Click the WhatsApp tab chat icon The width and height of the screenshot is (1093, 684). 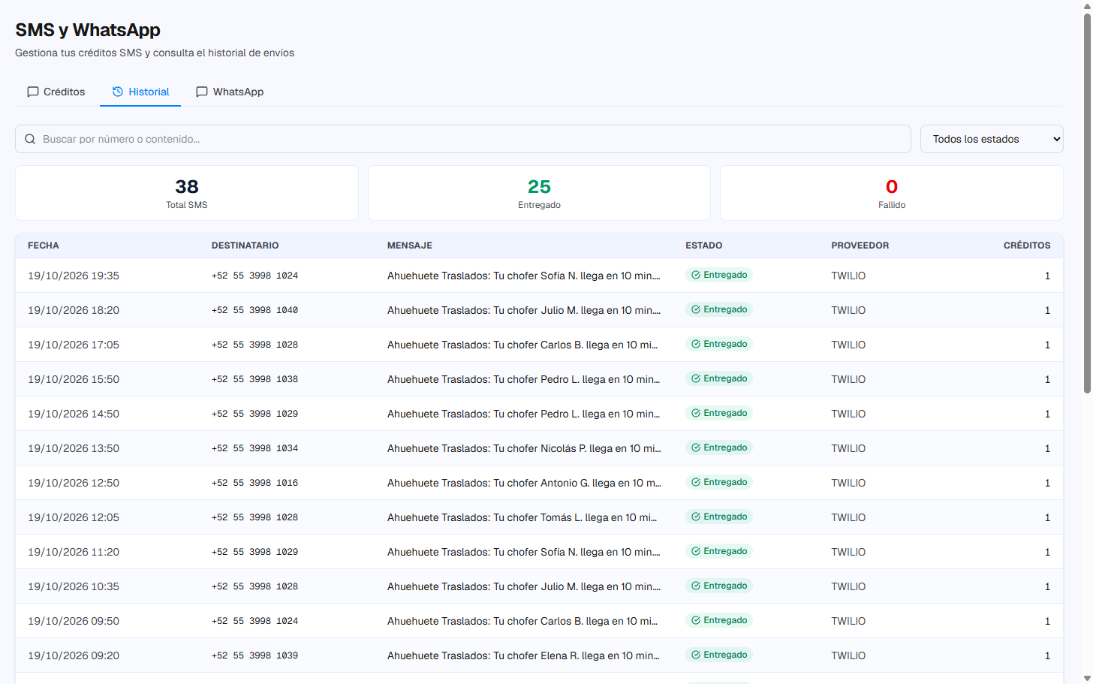click(202, 92)
